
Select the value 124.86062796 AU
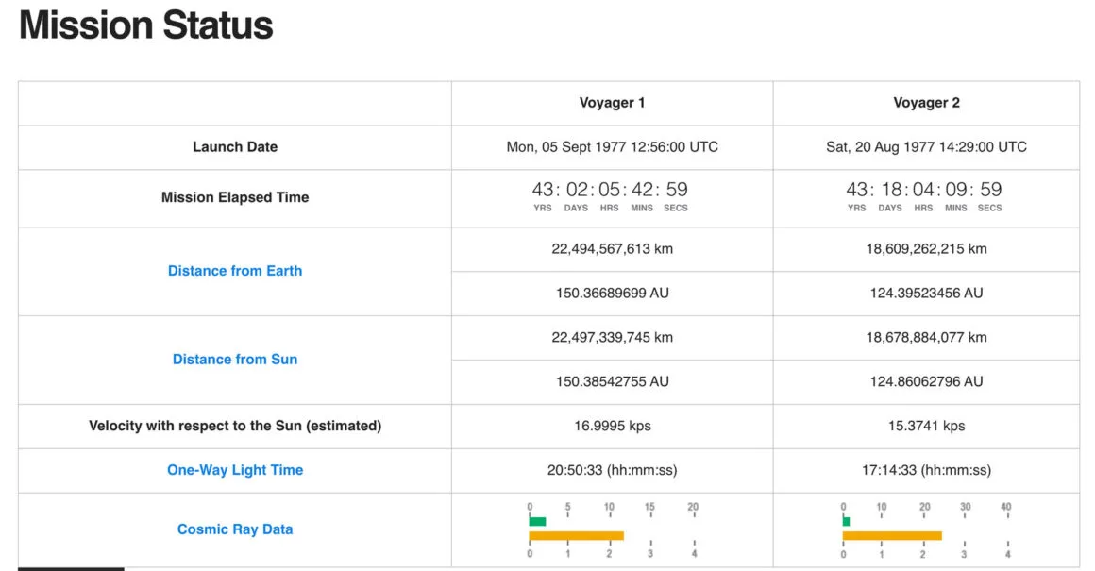click(926, 382)
